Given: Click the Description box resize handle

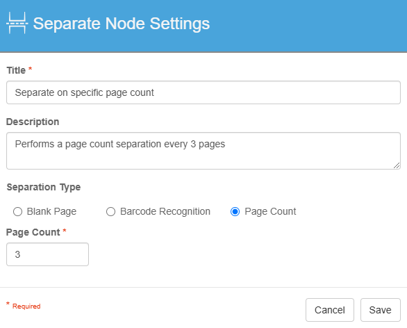Looking at the screenshot, I should click(x=397, y=165).
